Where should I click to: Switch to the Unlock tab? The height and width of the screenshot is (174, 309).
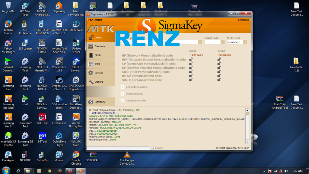click(98, 38)
